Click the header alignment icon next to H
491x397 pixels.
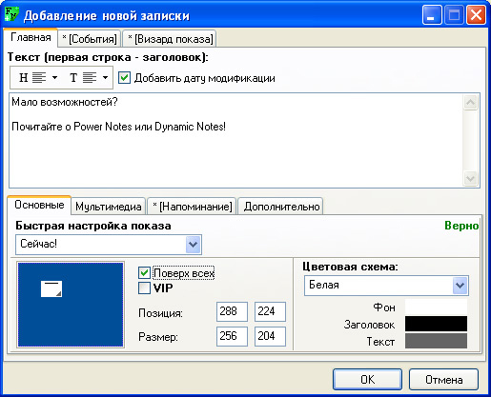tap(39, 77)
